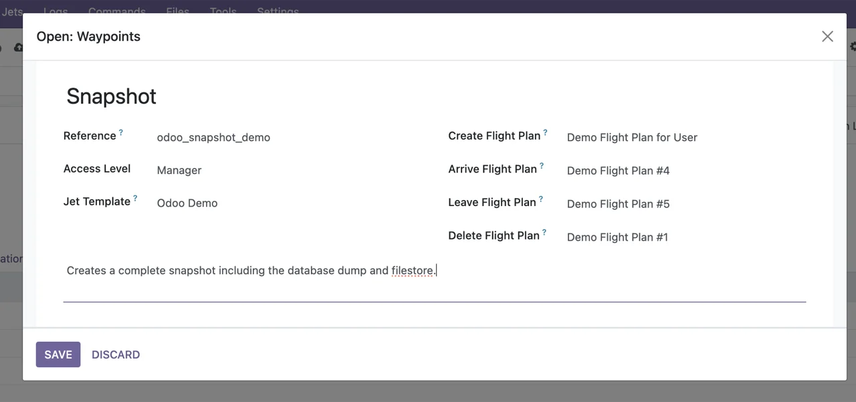Click the Arrive Flight Plan question mark
The image size is (856, 402).
[x=542, y=164]
